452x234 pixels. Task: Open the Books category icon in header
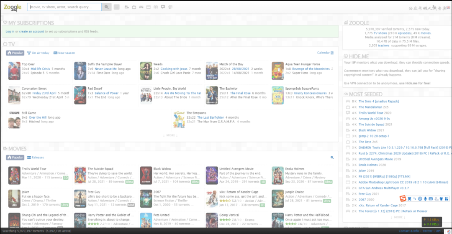(x=156, y=7)
